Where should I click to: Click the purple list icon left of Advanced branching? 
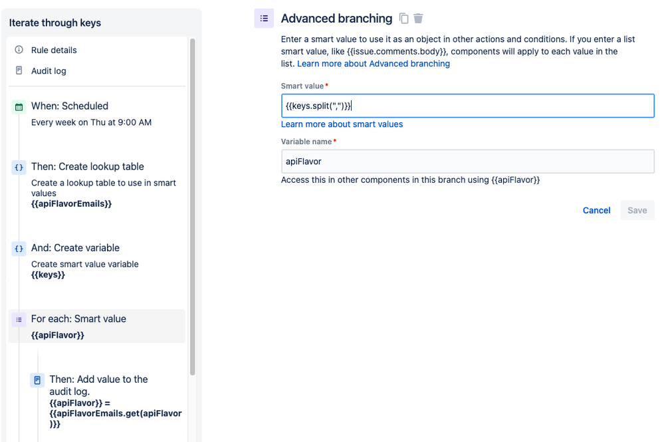(x=264, y=19)
